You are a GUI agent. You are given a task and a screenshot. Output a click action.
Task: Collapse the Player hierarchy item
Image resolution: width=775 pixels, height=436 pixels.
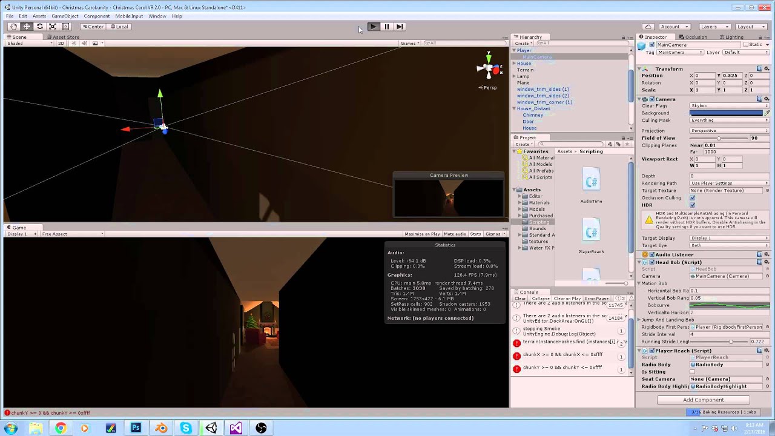[514, 50]
